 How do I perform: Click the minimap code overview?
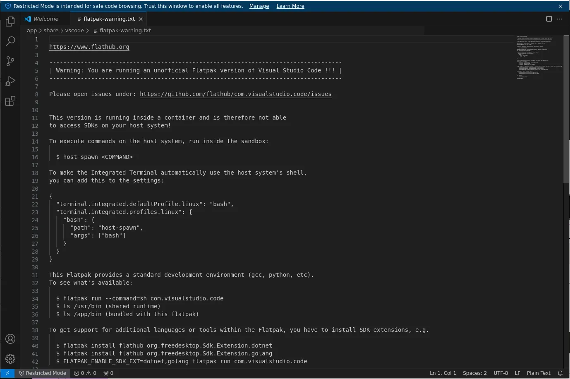click(x=539, y=57)
